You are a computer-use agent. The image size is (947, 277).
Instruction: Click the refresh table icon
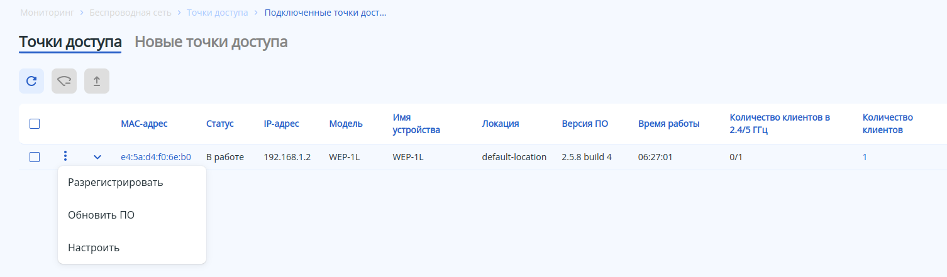click(x=31, y=81)
